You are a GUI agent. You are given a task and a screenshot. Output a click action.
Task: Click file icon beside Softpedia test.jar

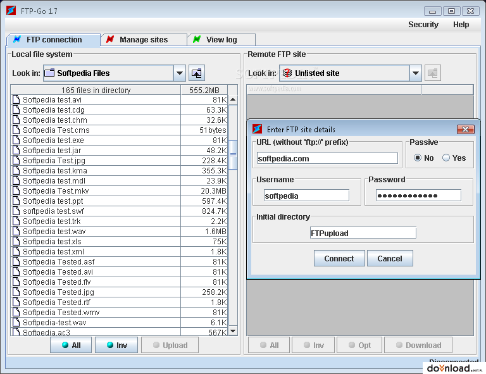[x=16, y=150]
